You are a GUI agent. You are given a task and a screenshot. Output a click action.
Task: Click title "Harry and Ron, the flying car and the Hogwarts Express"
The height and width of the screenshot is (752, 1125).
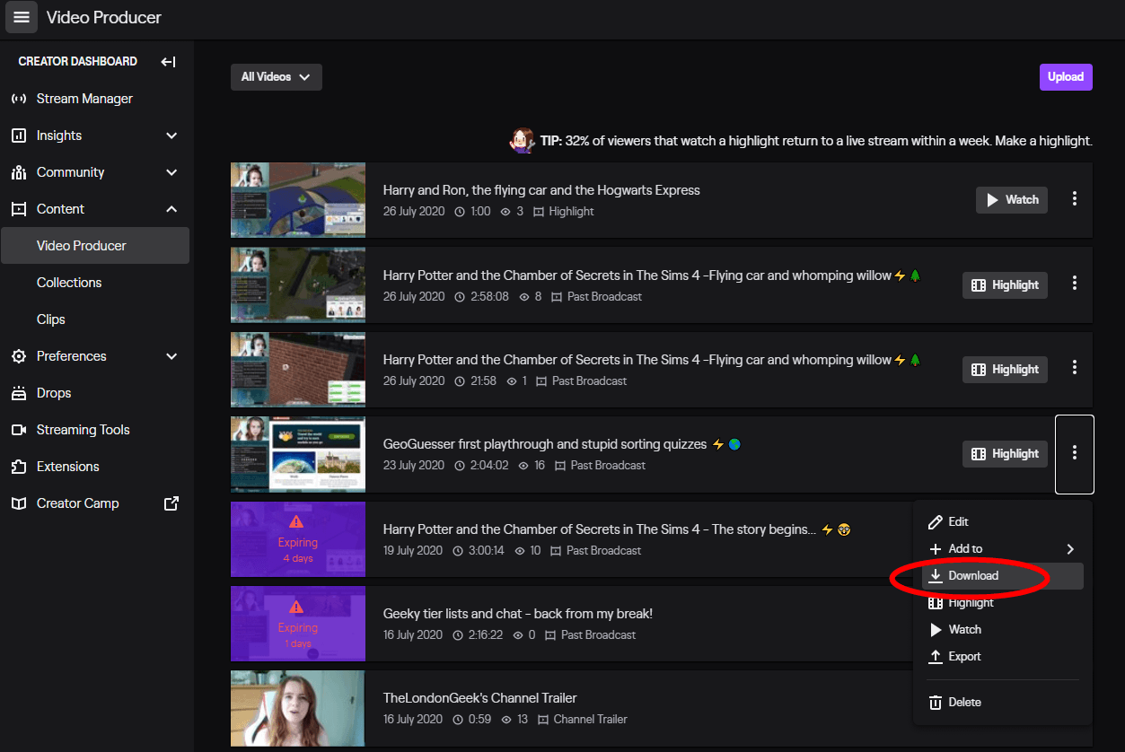(541, 190)
